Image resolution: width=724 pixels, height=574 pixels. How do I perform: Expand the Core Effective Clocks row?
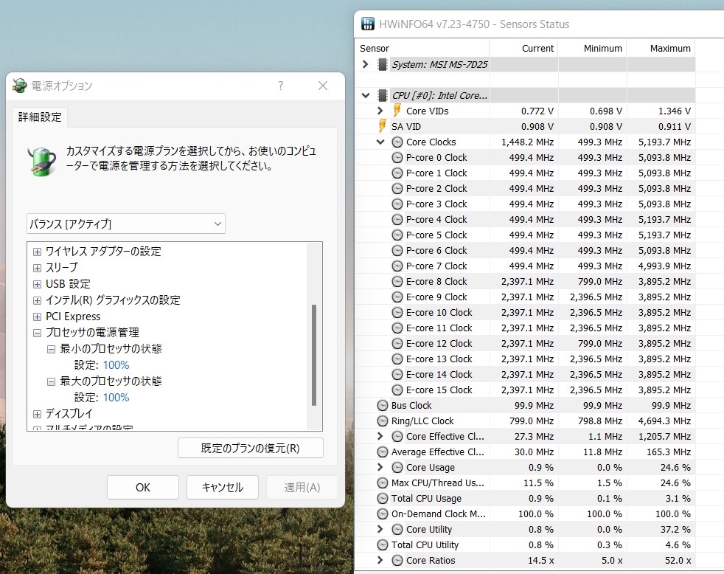[x=380, y=436]
